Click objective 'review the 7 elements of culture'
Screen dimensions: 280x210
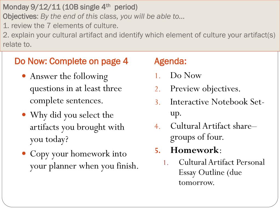tap(60, 26)
